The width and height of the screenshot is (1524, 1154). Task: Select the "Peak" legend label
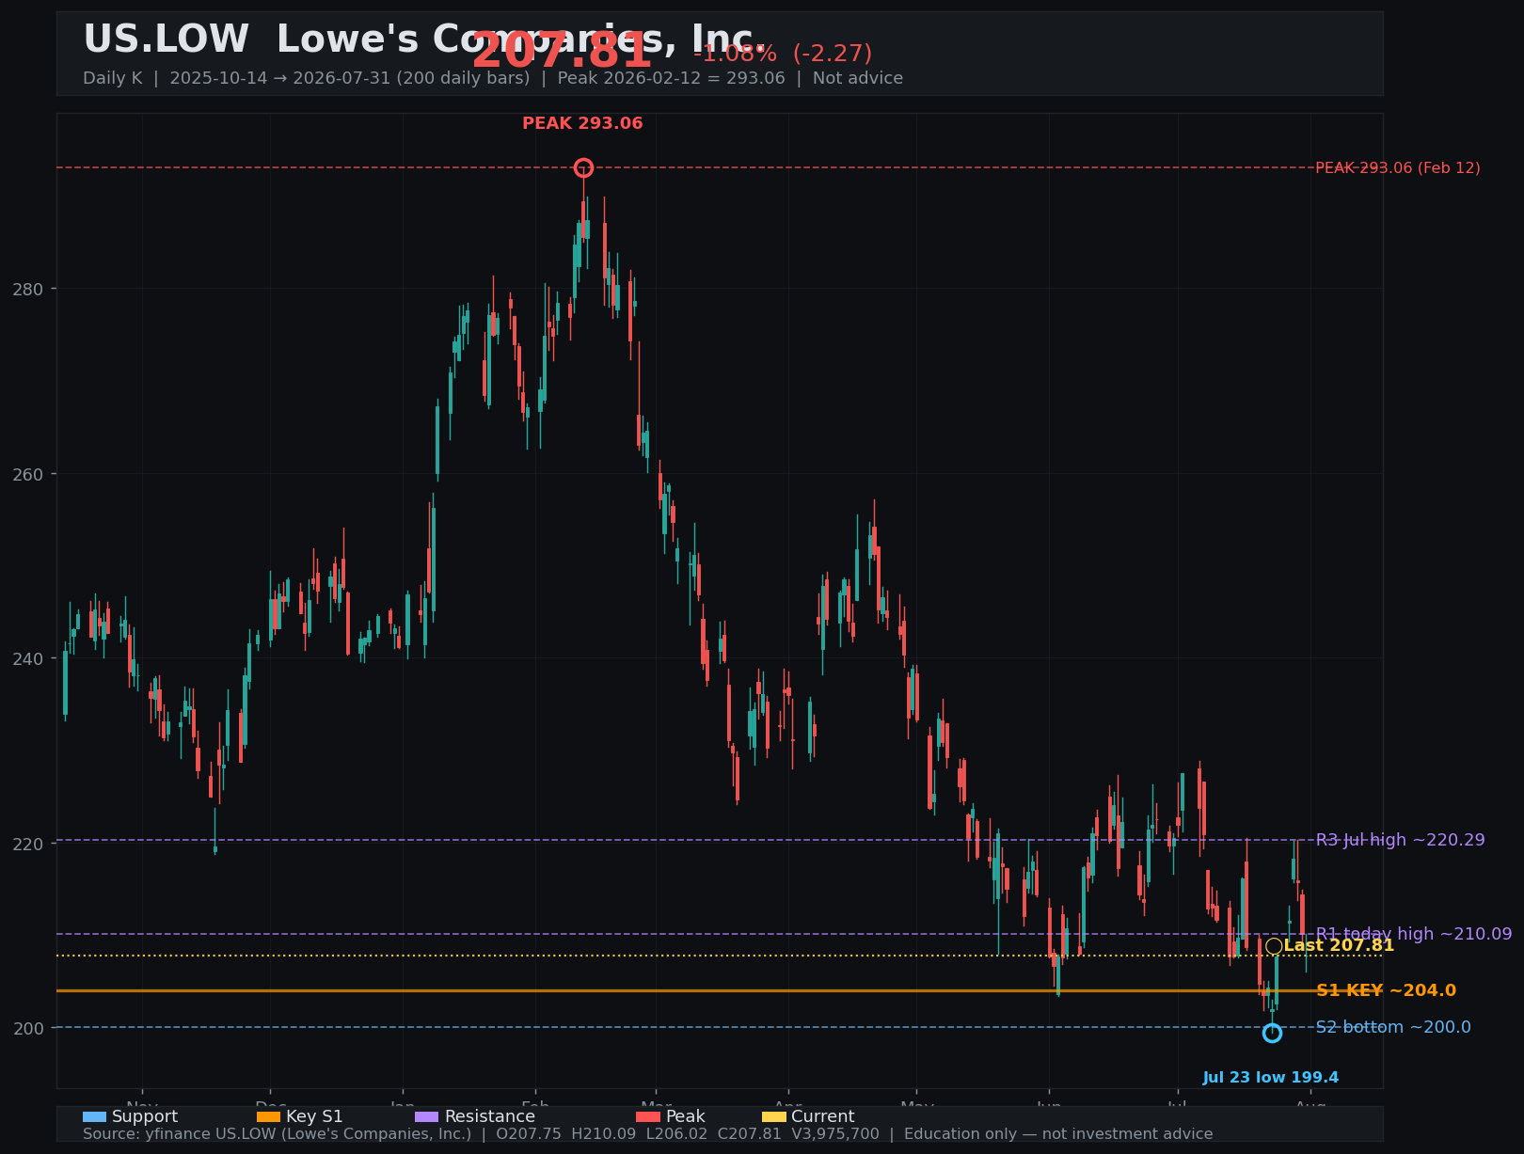click(x=686, y=1117)
